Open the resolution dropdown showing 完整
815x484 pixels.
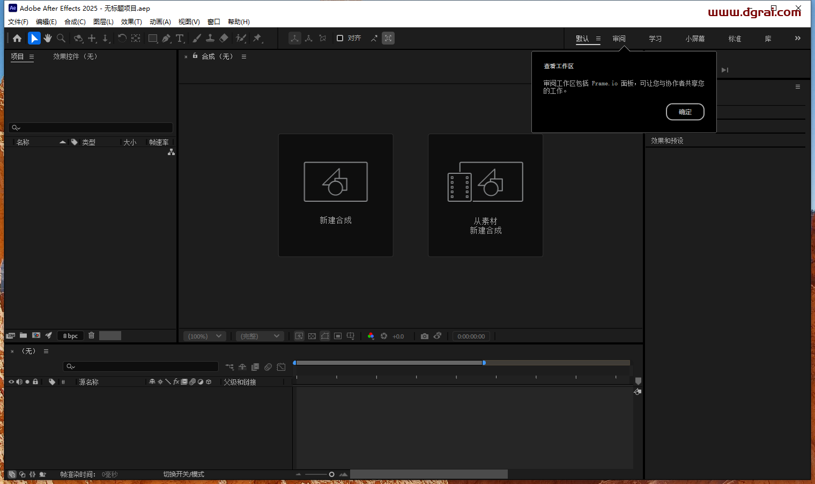click(x=260, y=336)
